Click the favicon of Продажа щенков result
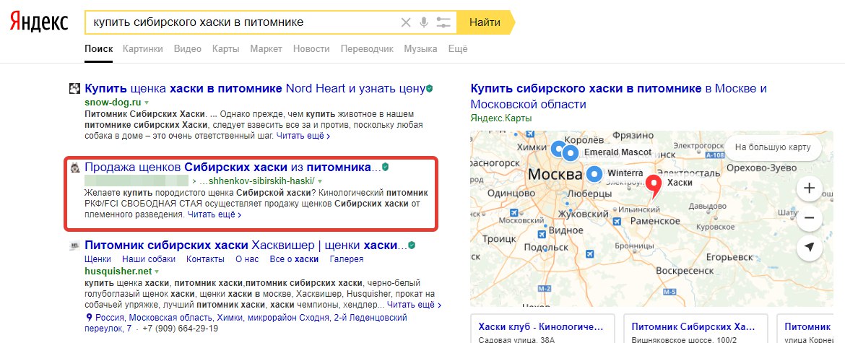The height and width of the screenshot is (343, 845). coord(74,168)
